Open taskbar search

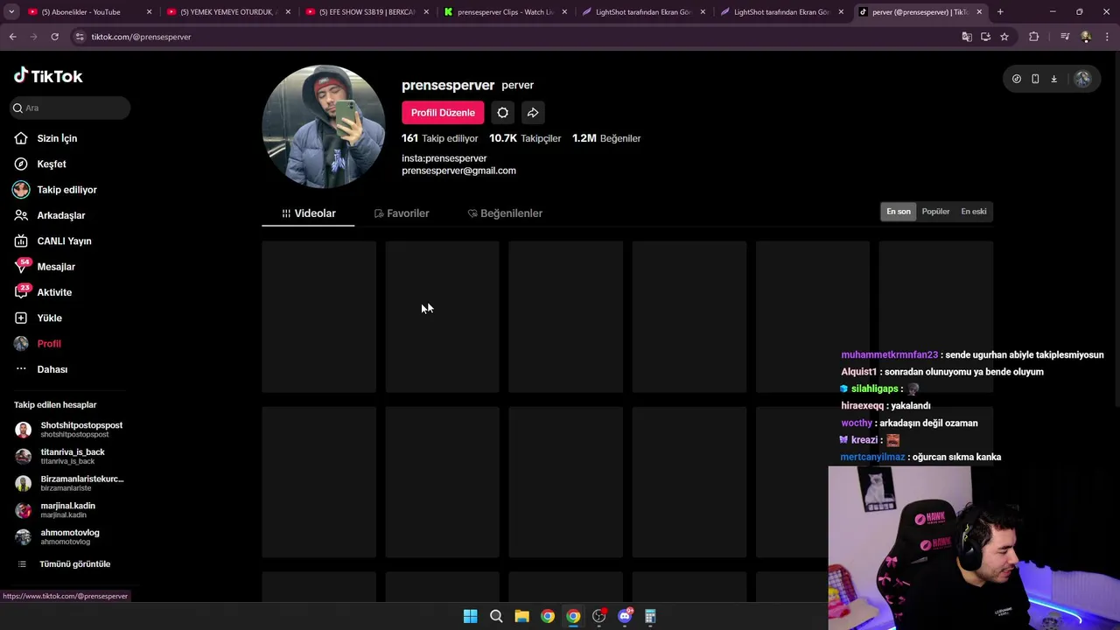[496, 616]
